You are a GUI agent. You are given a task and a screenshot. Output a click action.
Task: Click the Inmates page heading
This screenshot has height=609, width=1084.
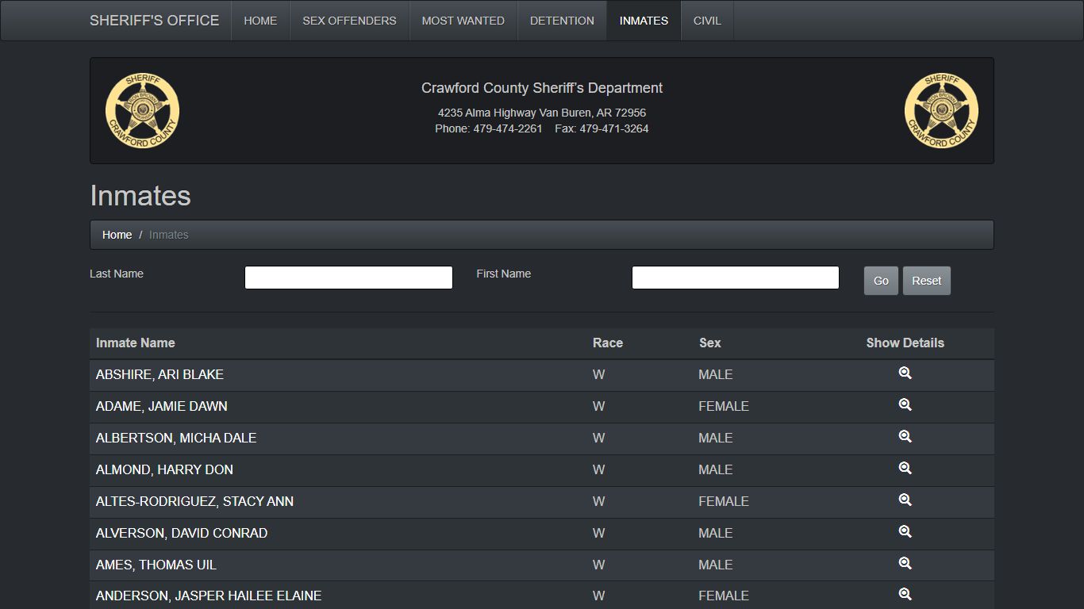[x=140, y=196]
